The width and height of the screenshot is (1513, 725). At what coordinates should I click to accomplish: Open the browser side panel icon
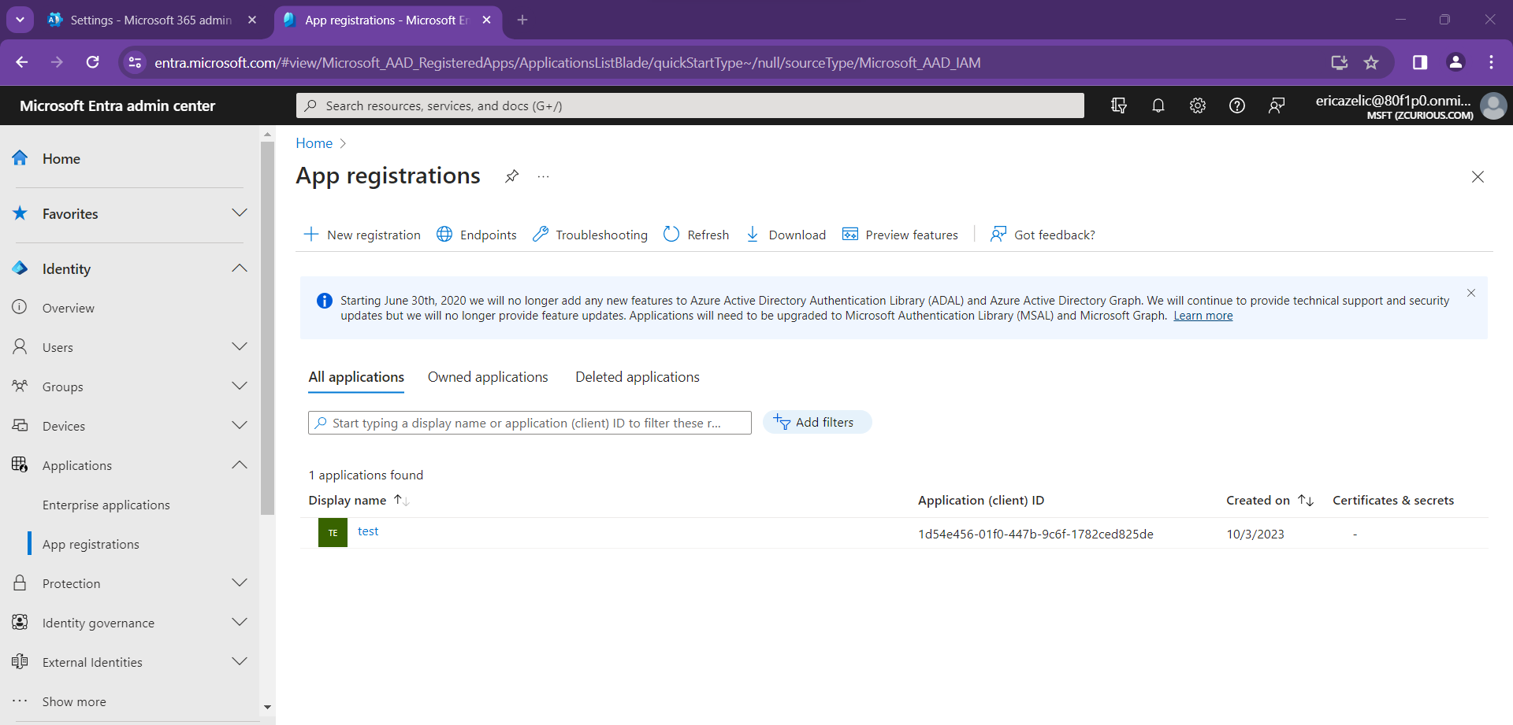click(x=1420, y=62)
